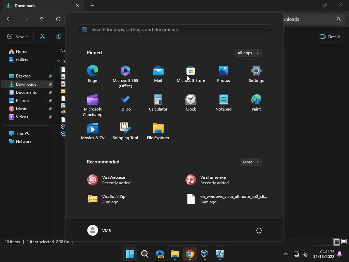Image resolution: width=349 pixels, height=262 pixels.
Task: Open the To Do app
Action: pyautogui.click(x=125, y=103)
